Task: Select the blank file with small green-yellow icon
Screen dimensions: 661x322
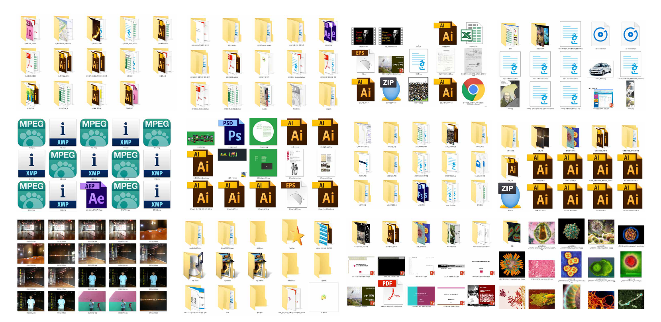Action: [324, 297]
